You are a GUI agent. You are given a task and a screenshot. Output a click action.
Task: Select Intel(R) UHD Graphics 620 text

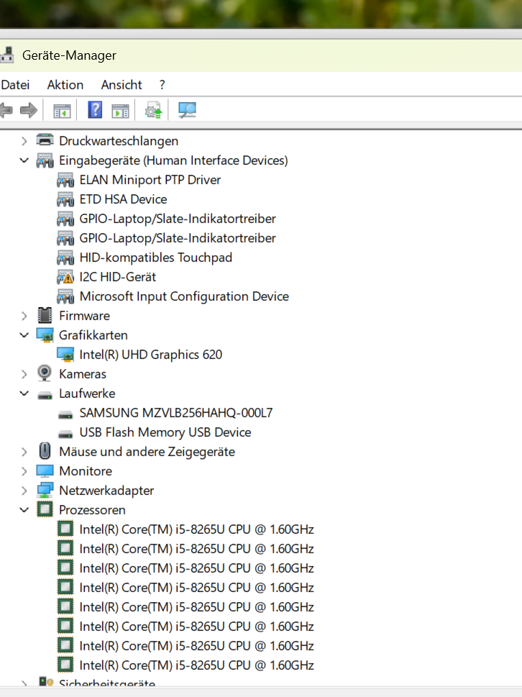[x=150, y=355]
